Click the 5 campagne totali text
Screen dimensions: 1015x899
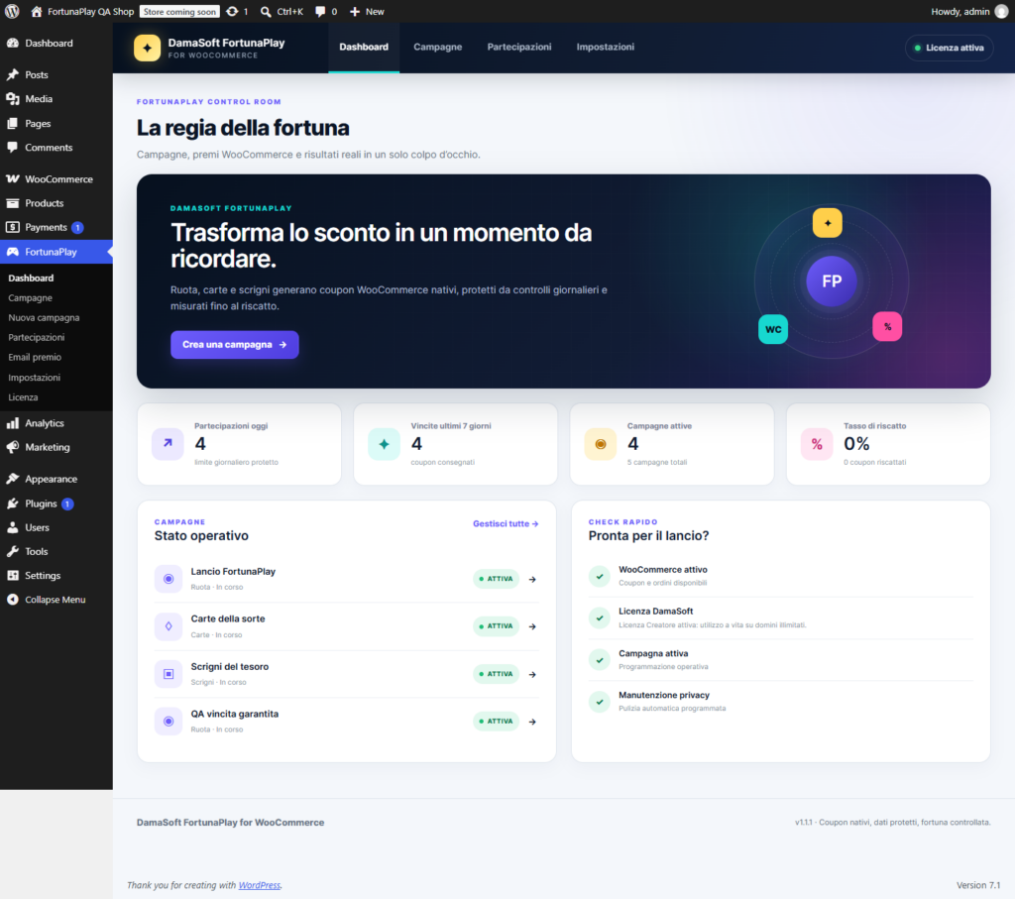(657, 462)
